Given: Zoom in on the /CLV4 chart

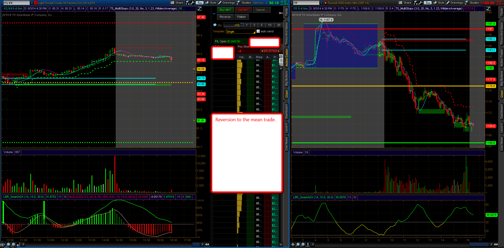Looking at the screenshot, I should point(8,244).
